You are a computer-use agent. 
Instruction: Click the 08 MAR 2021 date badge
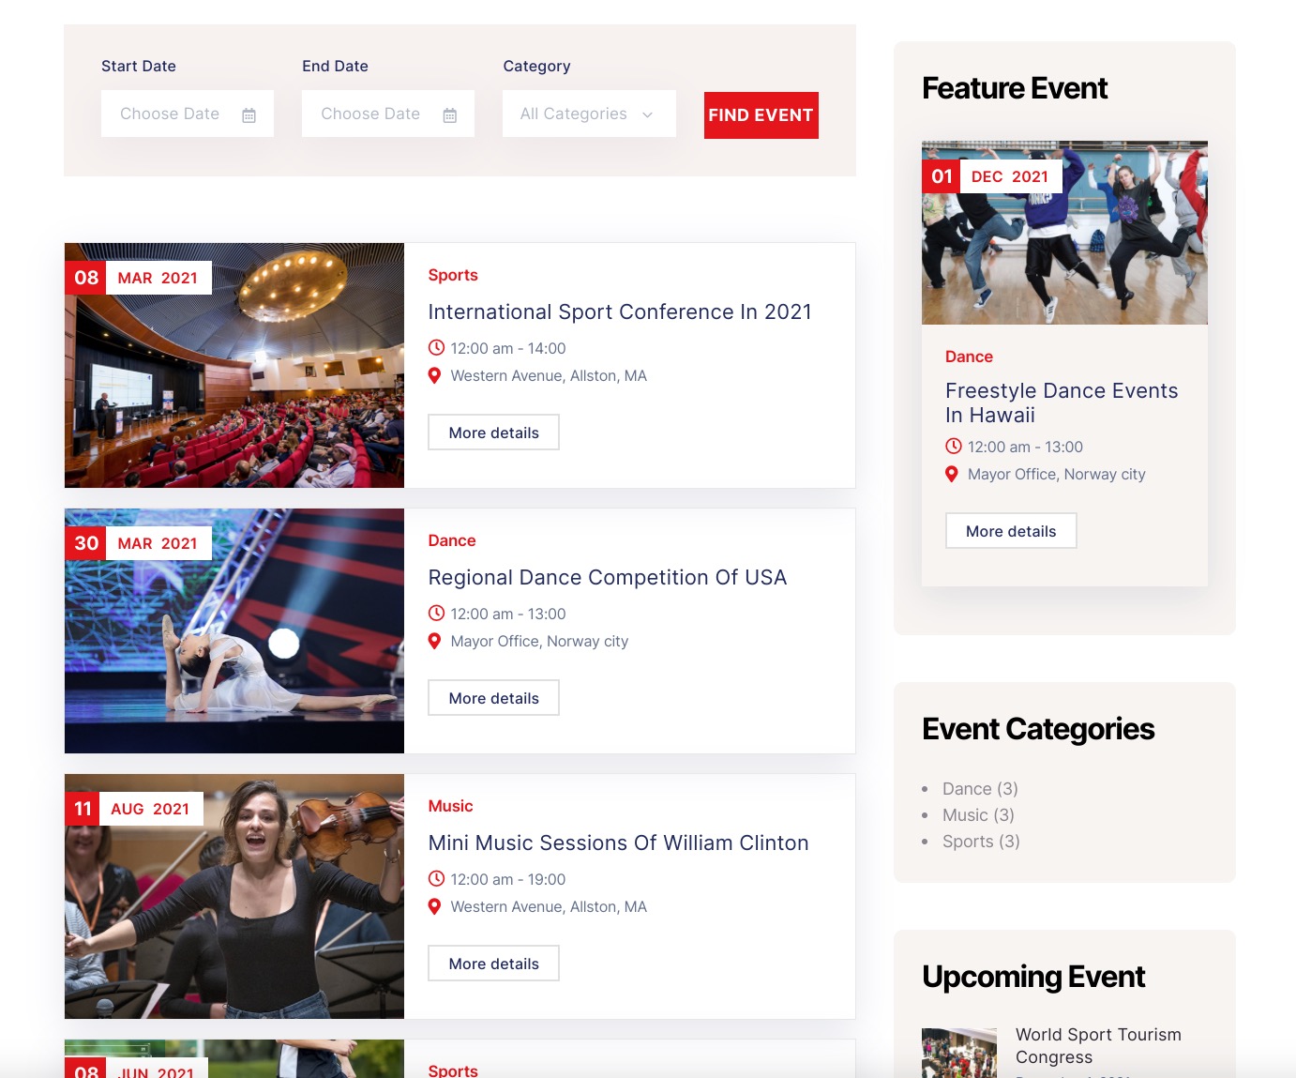138,278
